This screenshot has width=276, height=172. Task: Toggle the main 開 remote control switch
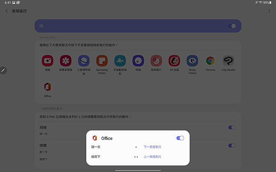(232, 26)
